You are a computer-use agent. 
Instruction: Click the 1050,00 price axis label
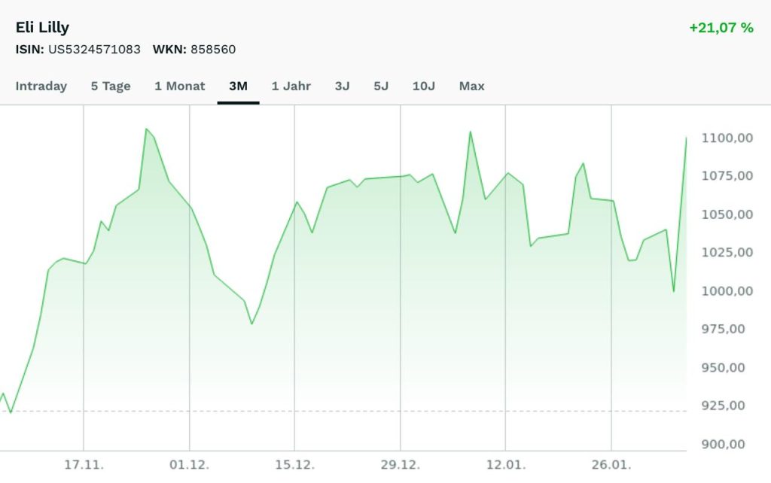tap(727, 214)
